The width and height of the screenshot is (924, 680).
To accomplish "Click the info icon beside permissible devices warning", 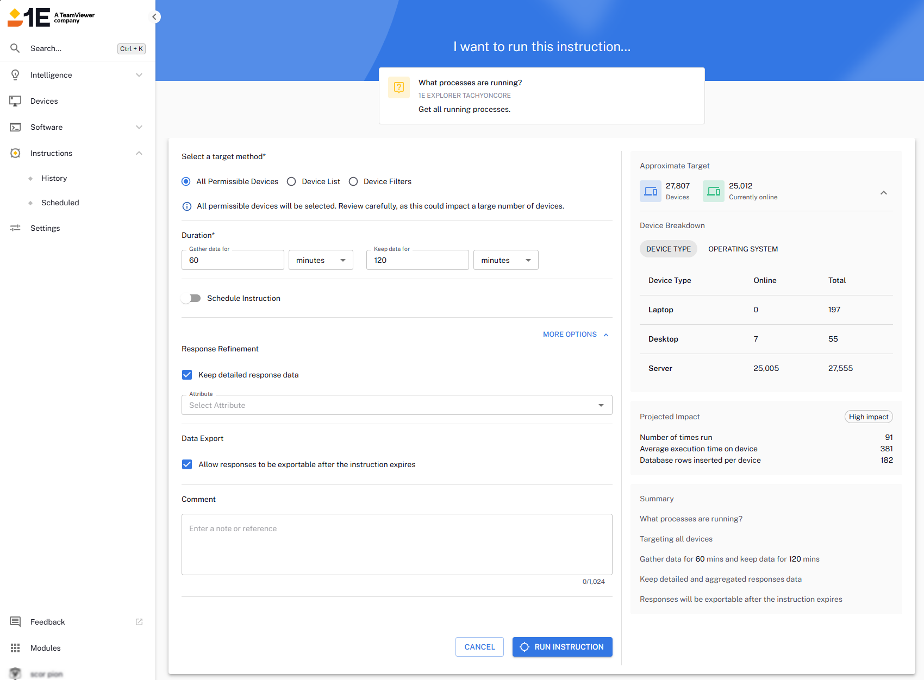I will (186, 206).
